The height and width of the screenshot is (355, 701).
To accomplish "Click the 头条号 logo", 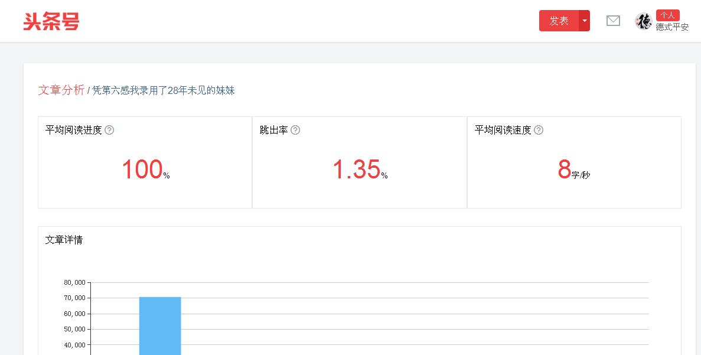I will coord(51,21).
